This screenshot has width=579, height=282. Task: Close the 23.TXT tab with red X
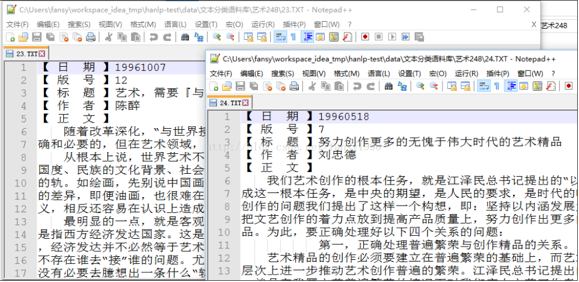[x=41, y=54]
